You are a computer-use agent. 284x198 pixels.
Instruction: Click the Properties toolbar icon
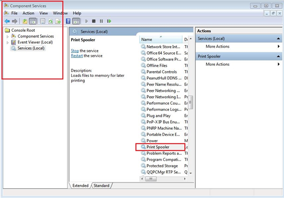click(x=43, y=22)
